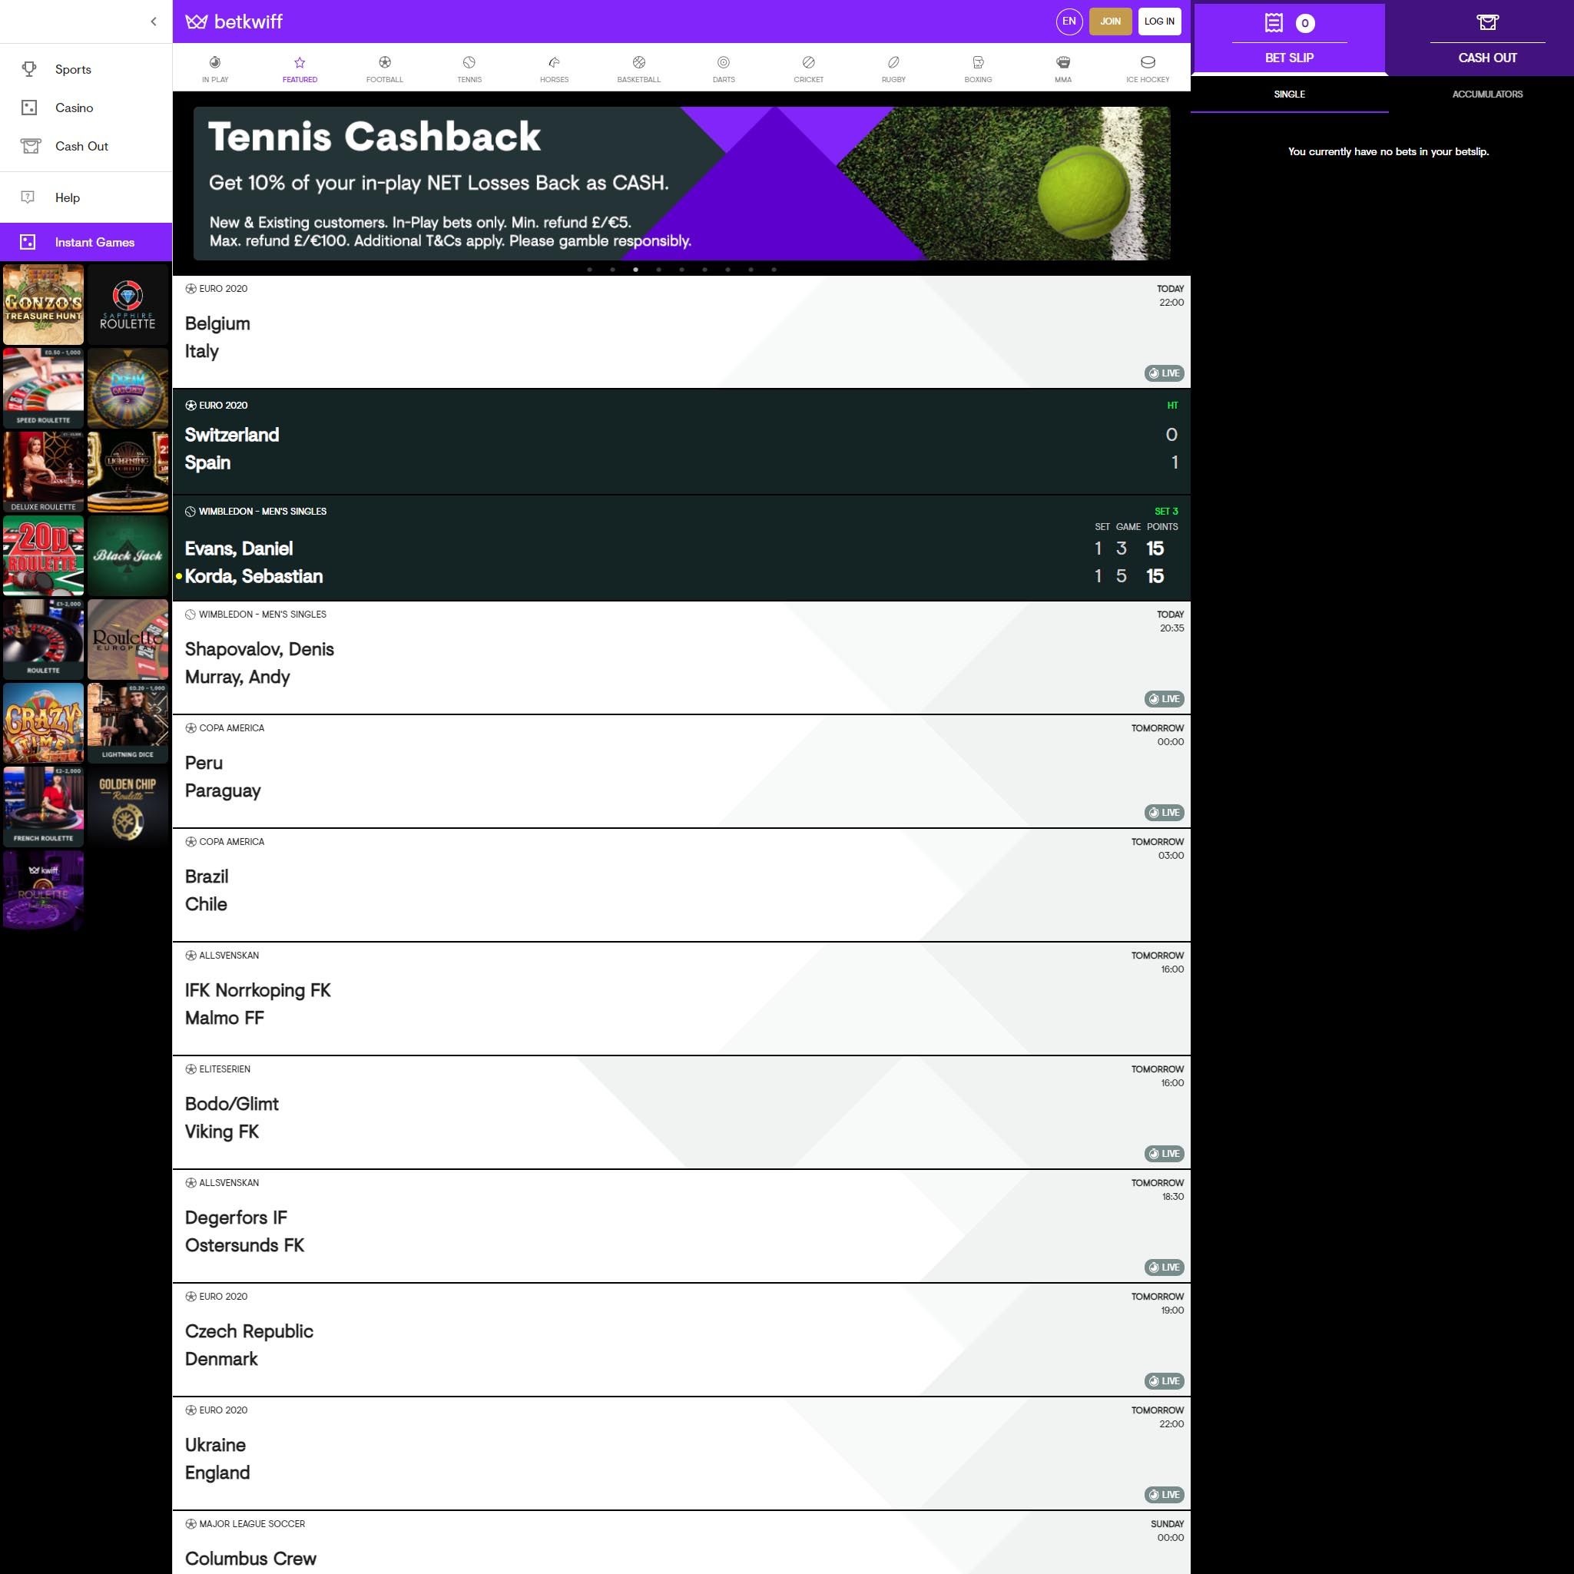
Task: Click the LOG IN button
Action: point(1161,22)
